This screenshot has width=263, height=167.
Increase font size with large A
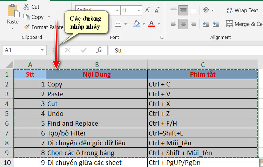coord(147,10)
